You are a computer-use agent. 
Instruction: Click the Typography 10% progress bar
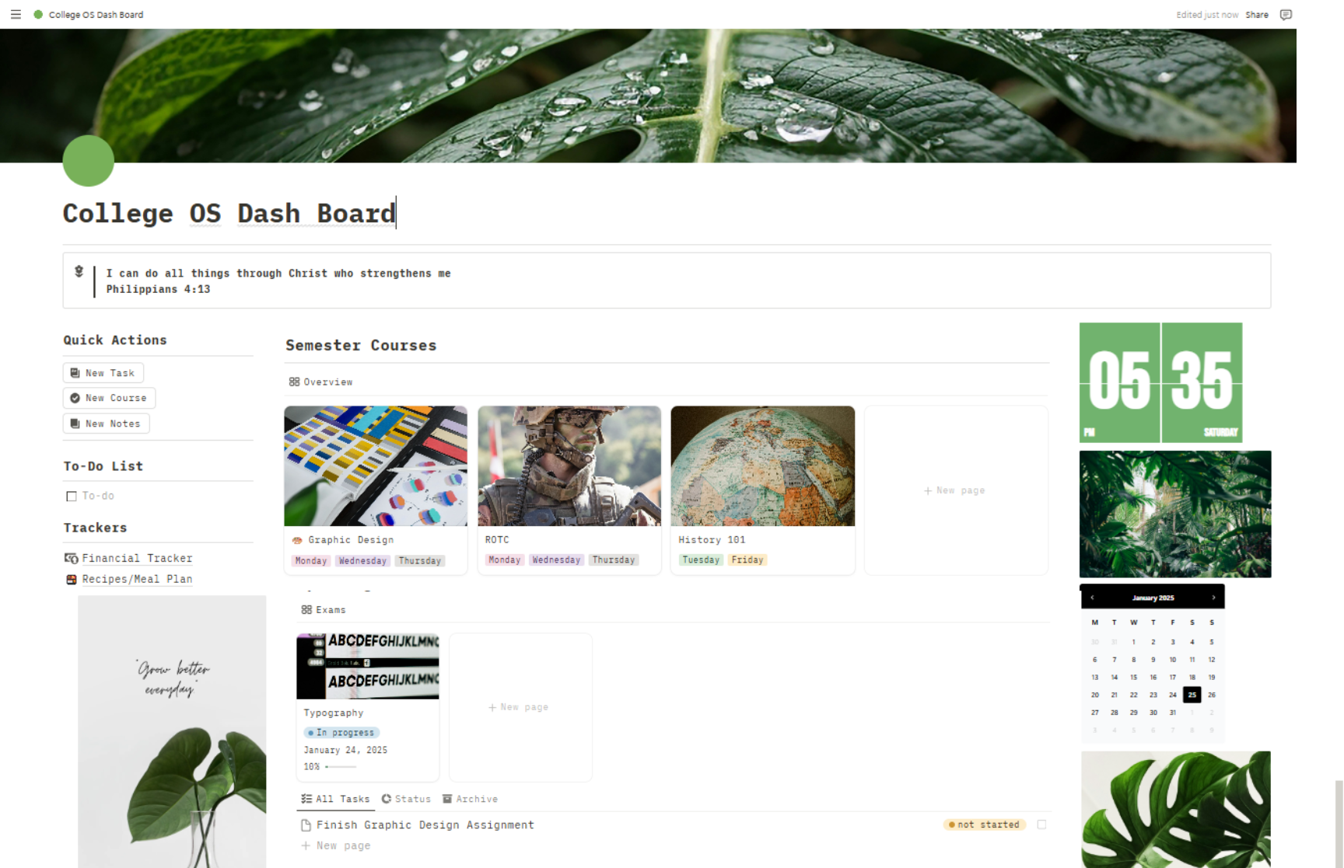(341, 767)
